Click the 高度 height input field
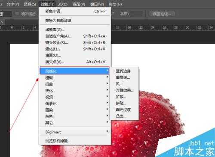The width and height of the screenshot is (215, 157). click(x=136, y=14)
